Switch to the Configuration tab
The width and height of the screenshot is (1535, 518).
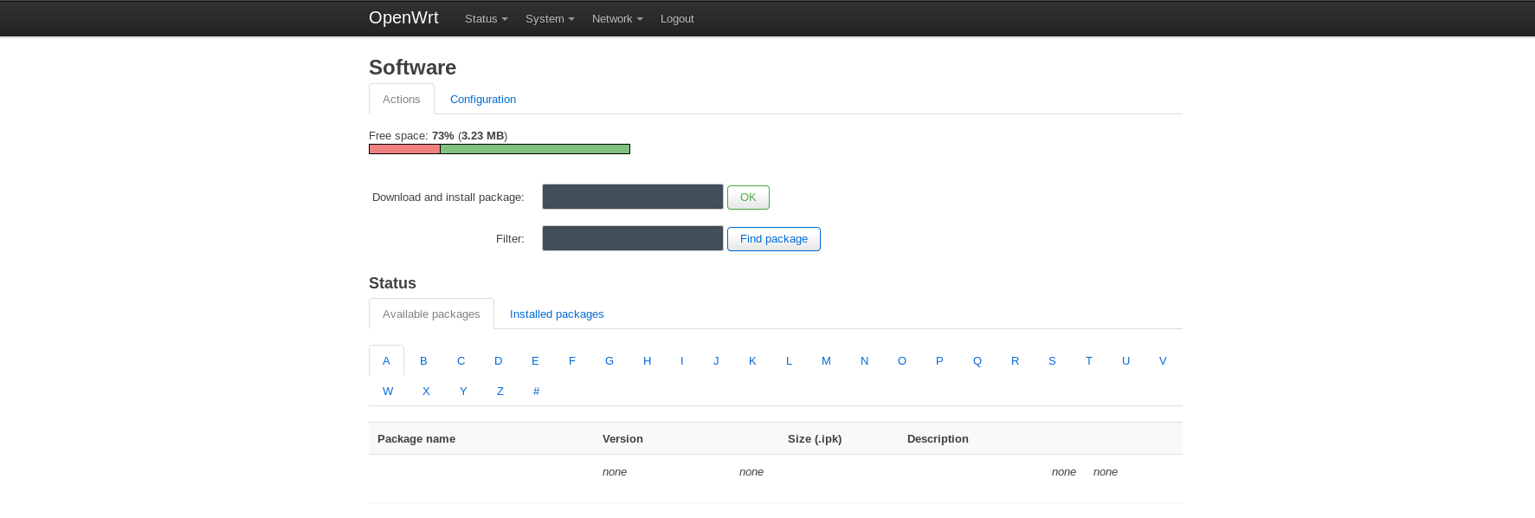tap(482, 100)
